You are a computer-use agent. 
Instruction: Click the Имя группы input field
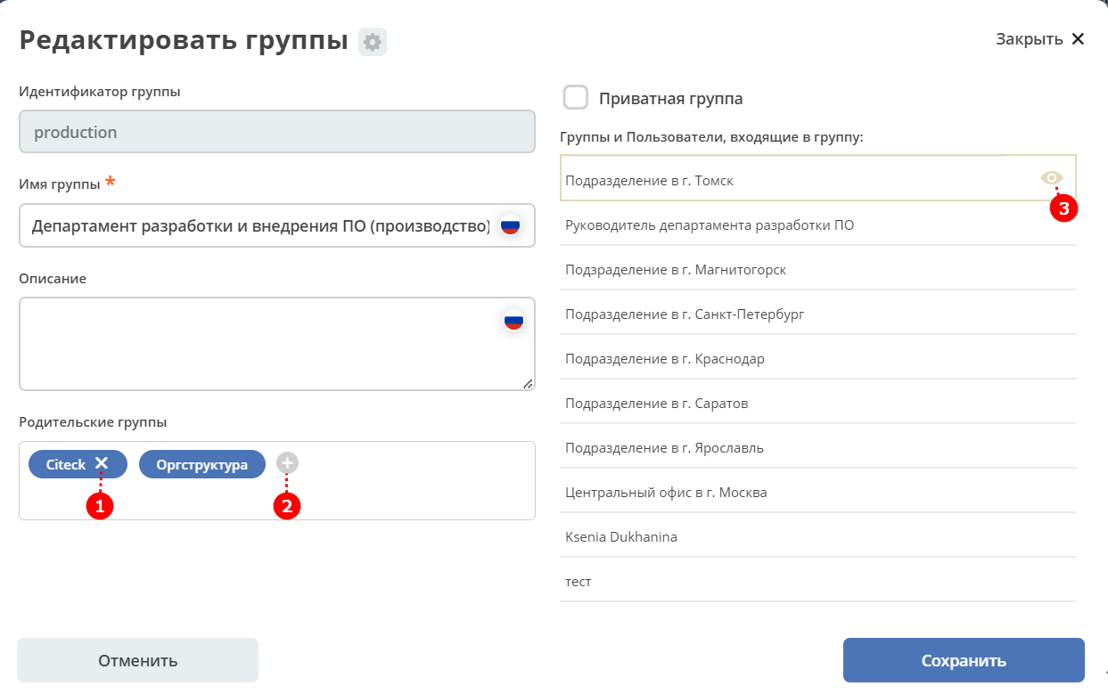277,225
